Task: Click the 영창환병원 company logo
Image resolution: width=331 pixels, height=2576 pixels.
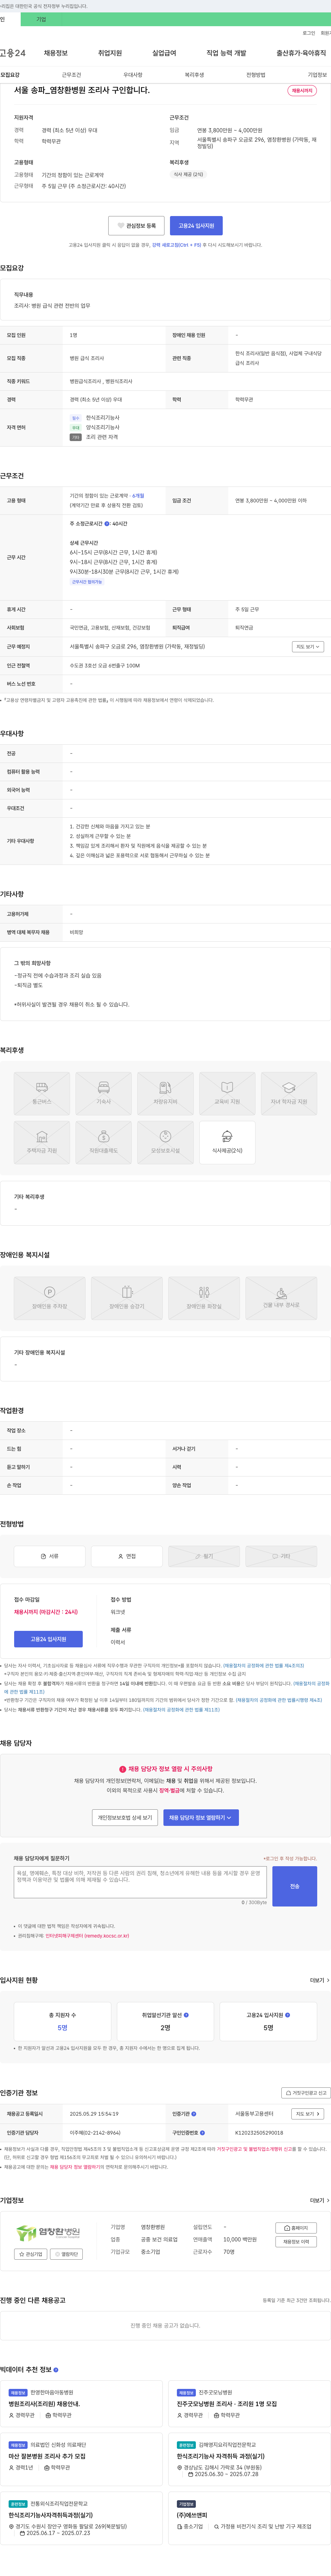Action: 48,2232
